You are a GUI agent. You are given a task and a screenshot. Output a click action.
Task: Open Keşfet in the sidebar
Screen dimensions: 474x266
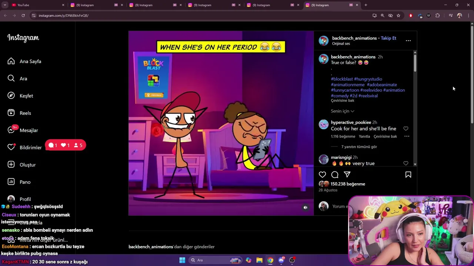(20, 96)
